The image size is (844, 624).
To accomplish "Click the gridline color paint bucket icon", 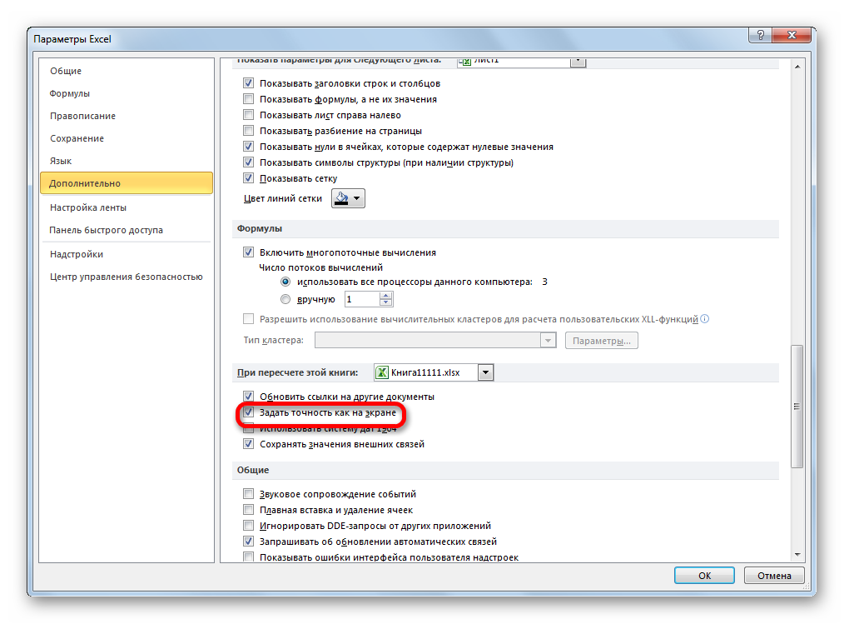I will [x=341, y=198].
